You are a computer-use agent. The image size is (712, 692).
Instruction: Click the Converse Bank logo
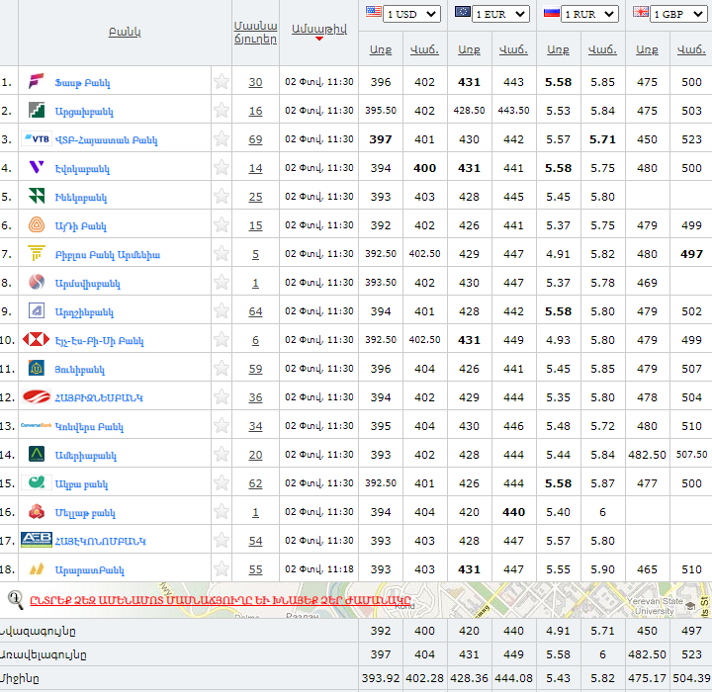(36, 425)
